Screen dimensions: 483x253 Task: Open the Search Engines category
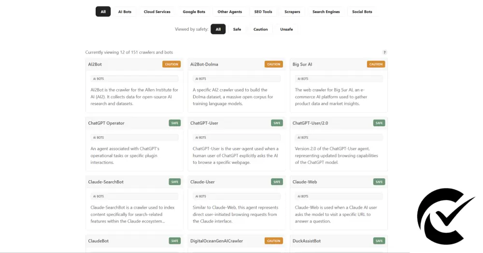[x=326, y=12]
